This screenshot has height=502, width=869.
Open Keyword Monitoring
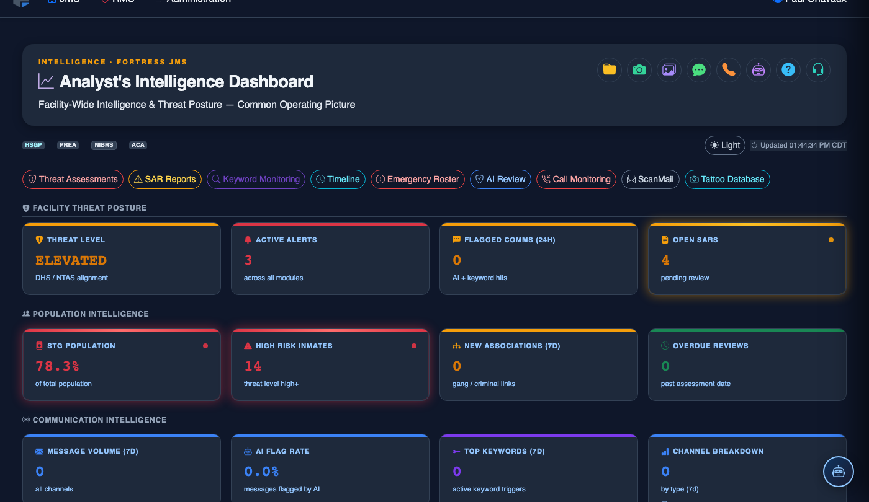tap(256, 179)
